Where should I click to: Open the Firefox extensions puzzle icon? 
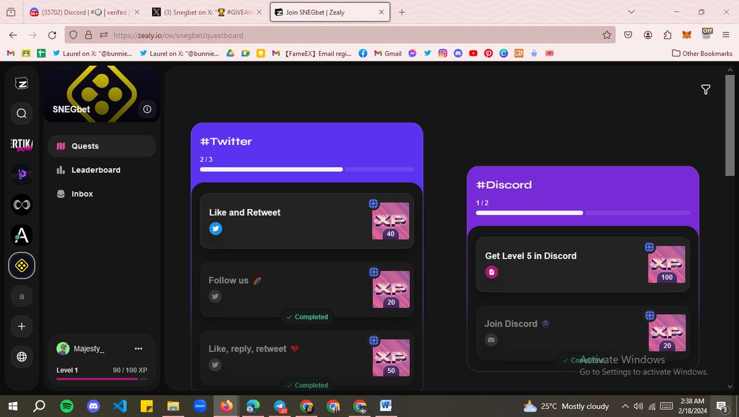[x=668, y=35]
